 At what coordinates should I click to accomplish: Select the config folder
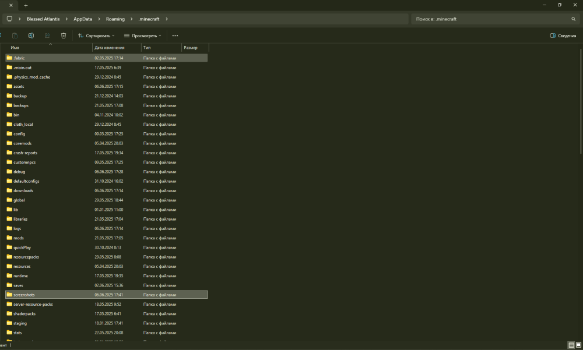click(106, 134)
